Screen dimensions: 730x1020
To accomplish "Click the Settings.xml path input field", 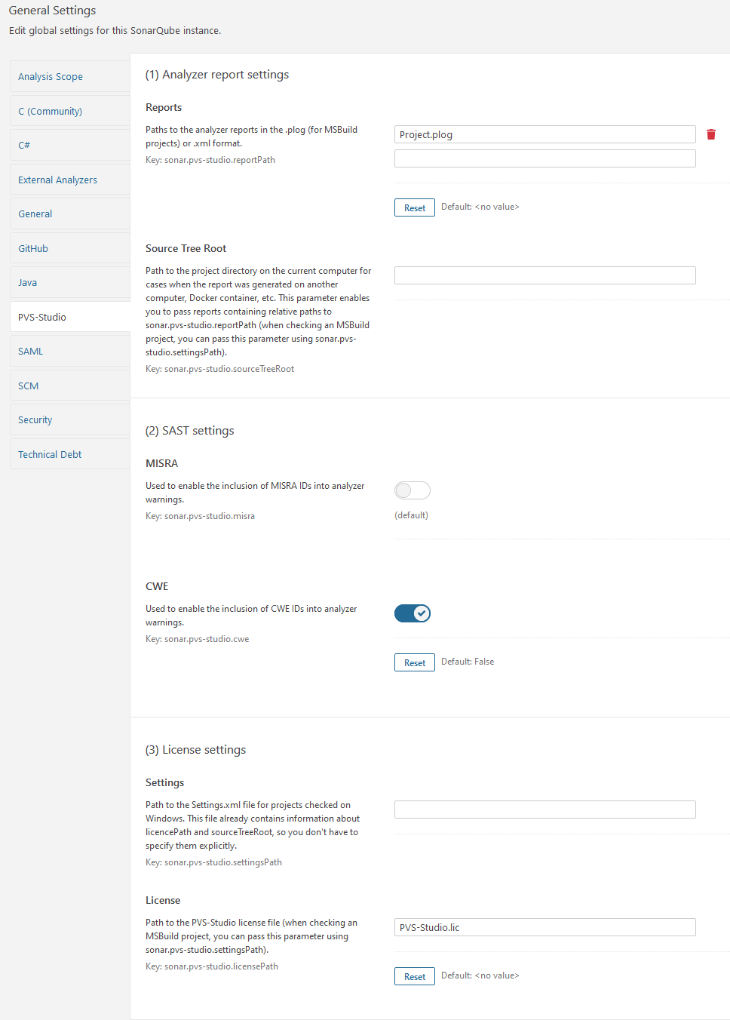I will tap(545, 810).
